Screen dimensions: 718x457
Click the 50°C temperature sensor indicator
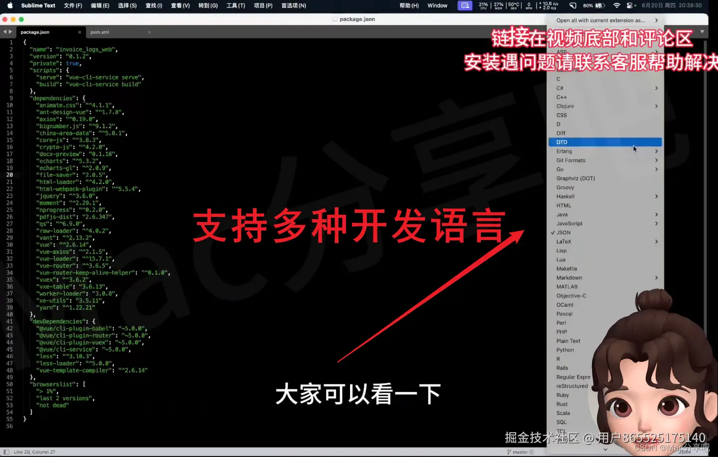click(514, 5)
